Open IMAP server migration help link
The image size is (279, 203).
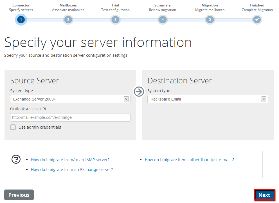tap(70, 160)
